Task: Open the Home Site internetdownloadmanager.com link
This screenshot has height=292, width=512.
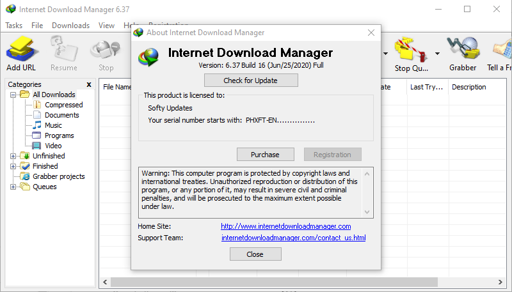Action: coord(285,226)
